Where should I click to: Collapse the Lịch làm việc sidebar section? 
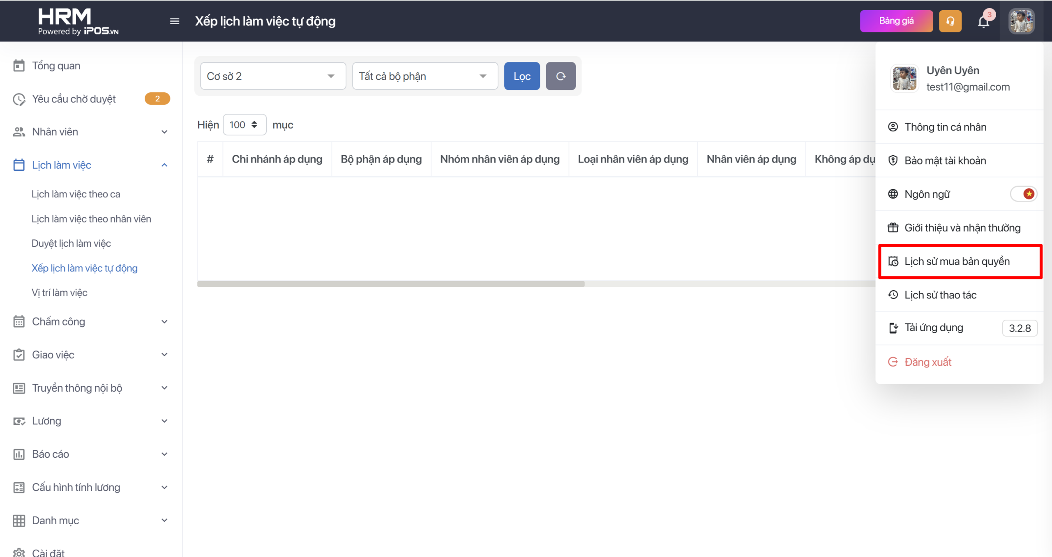pos(164,165)
